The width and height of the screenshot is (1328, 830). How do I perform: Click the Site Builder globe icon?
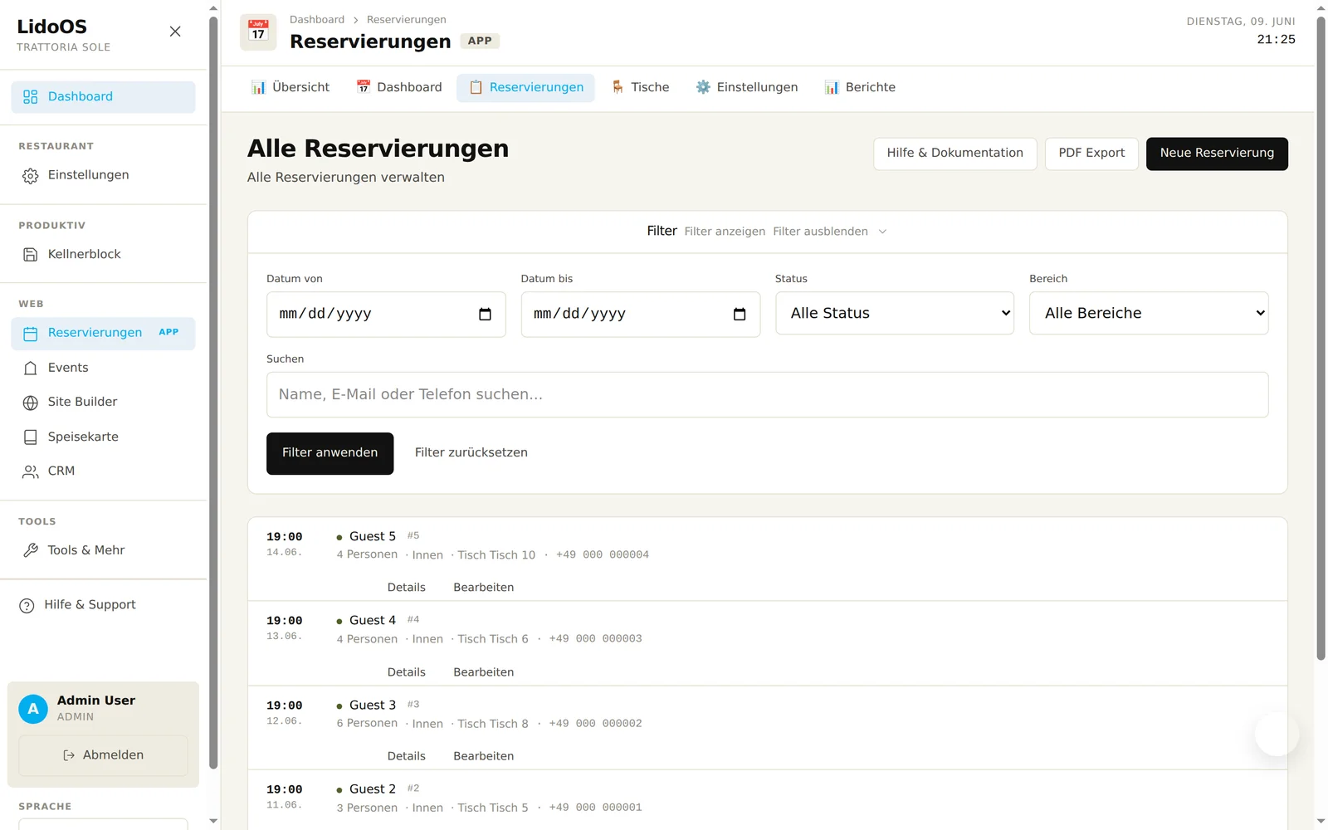(31, 403)
